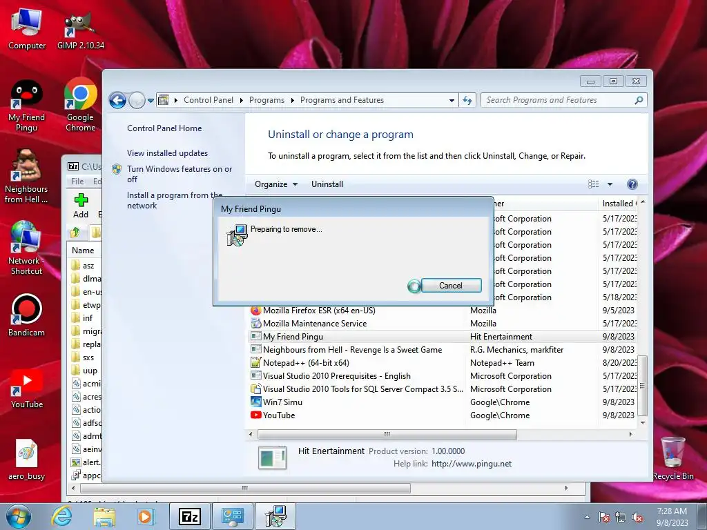The image size is (707, 530).
Task: Open Install a program from the network
Action: [175, 200]
